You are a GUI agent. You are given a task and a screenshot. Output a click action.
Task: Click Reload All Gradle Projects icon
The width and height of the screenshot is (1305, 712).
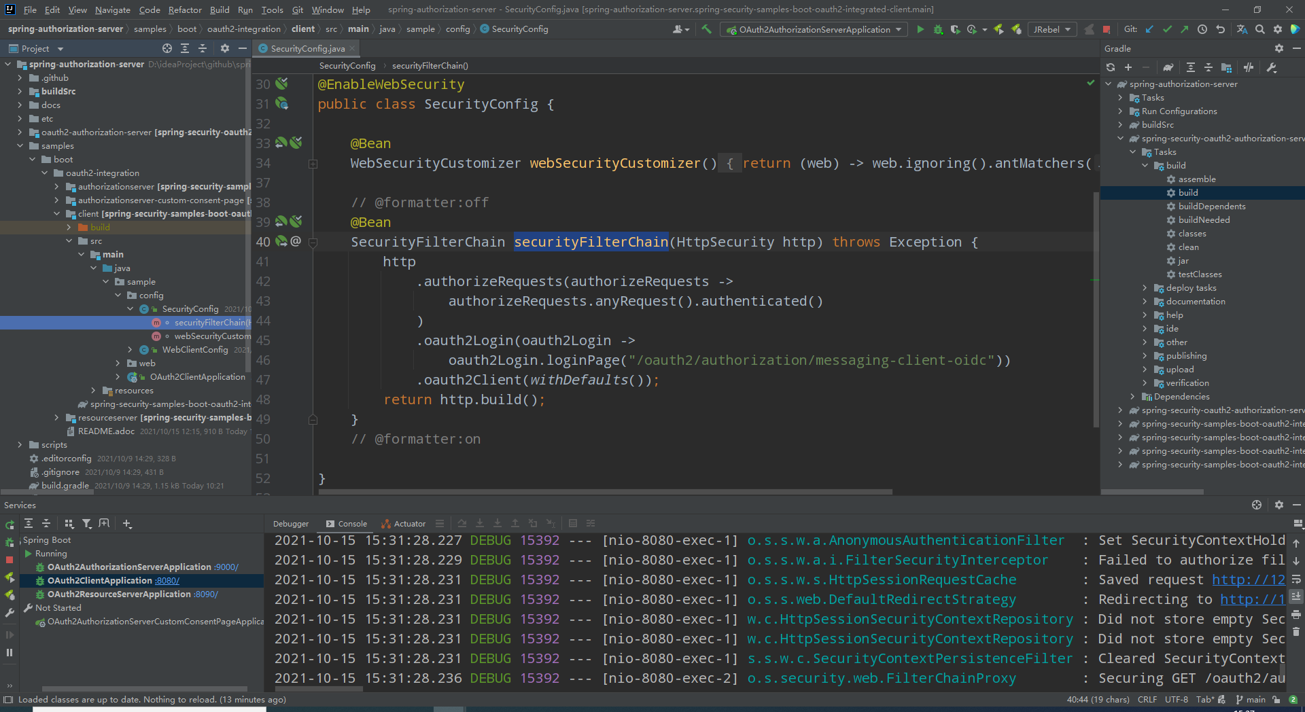pos(1111,67)
